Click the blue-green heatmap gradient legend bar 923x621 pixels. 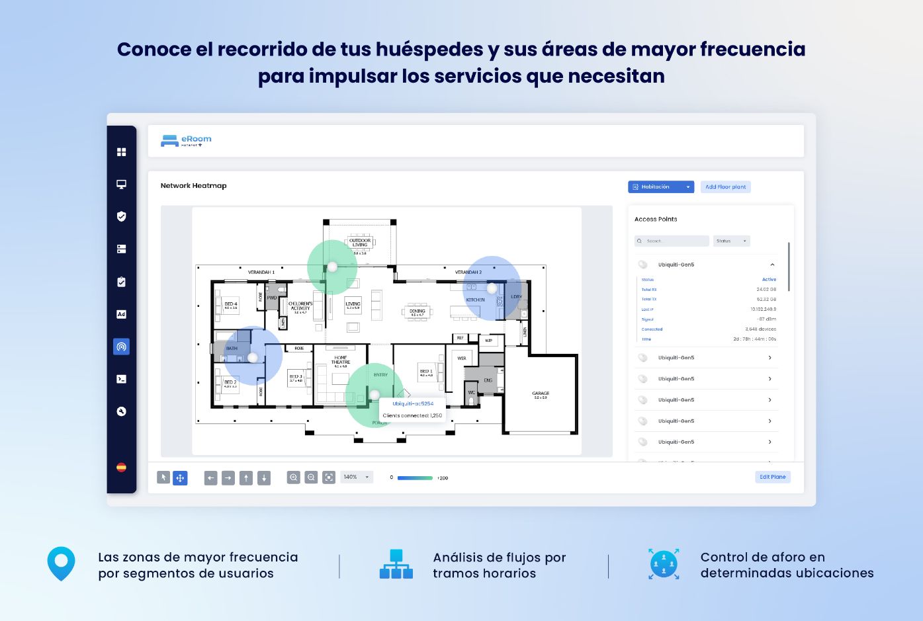[415, 478]
